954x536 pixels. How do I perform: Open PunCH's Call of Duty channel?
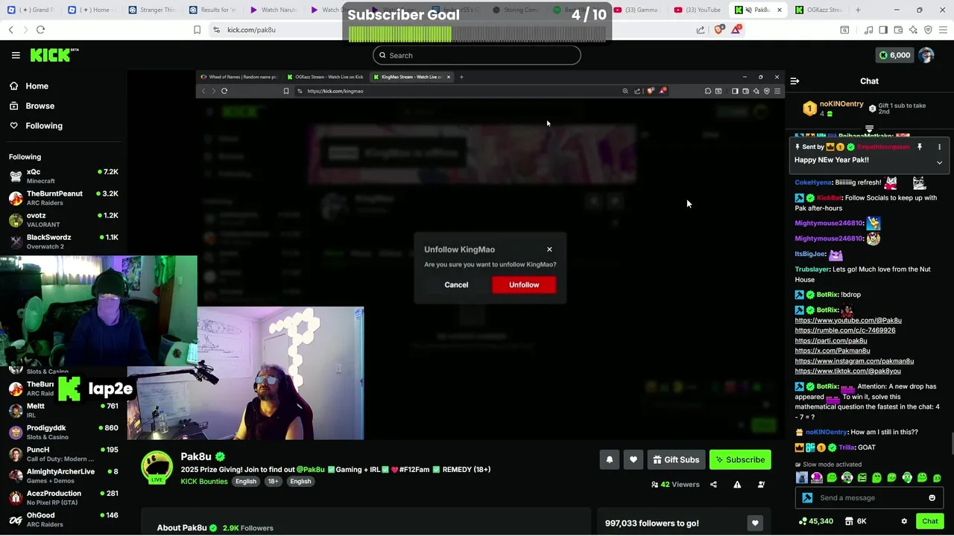point(63,454)
